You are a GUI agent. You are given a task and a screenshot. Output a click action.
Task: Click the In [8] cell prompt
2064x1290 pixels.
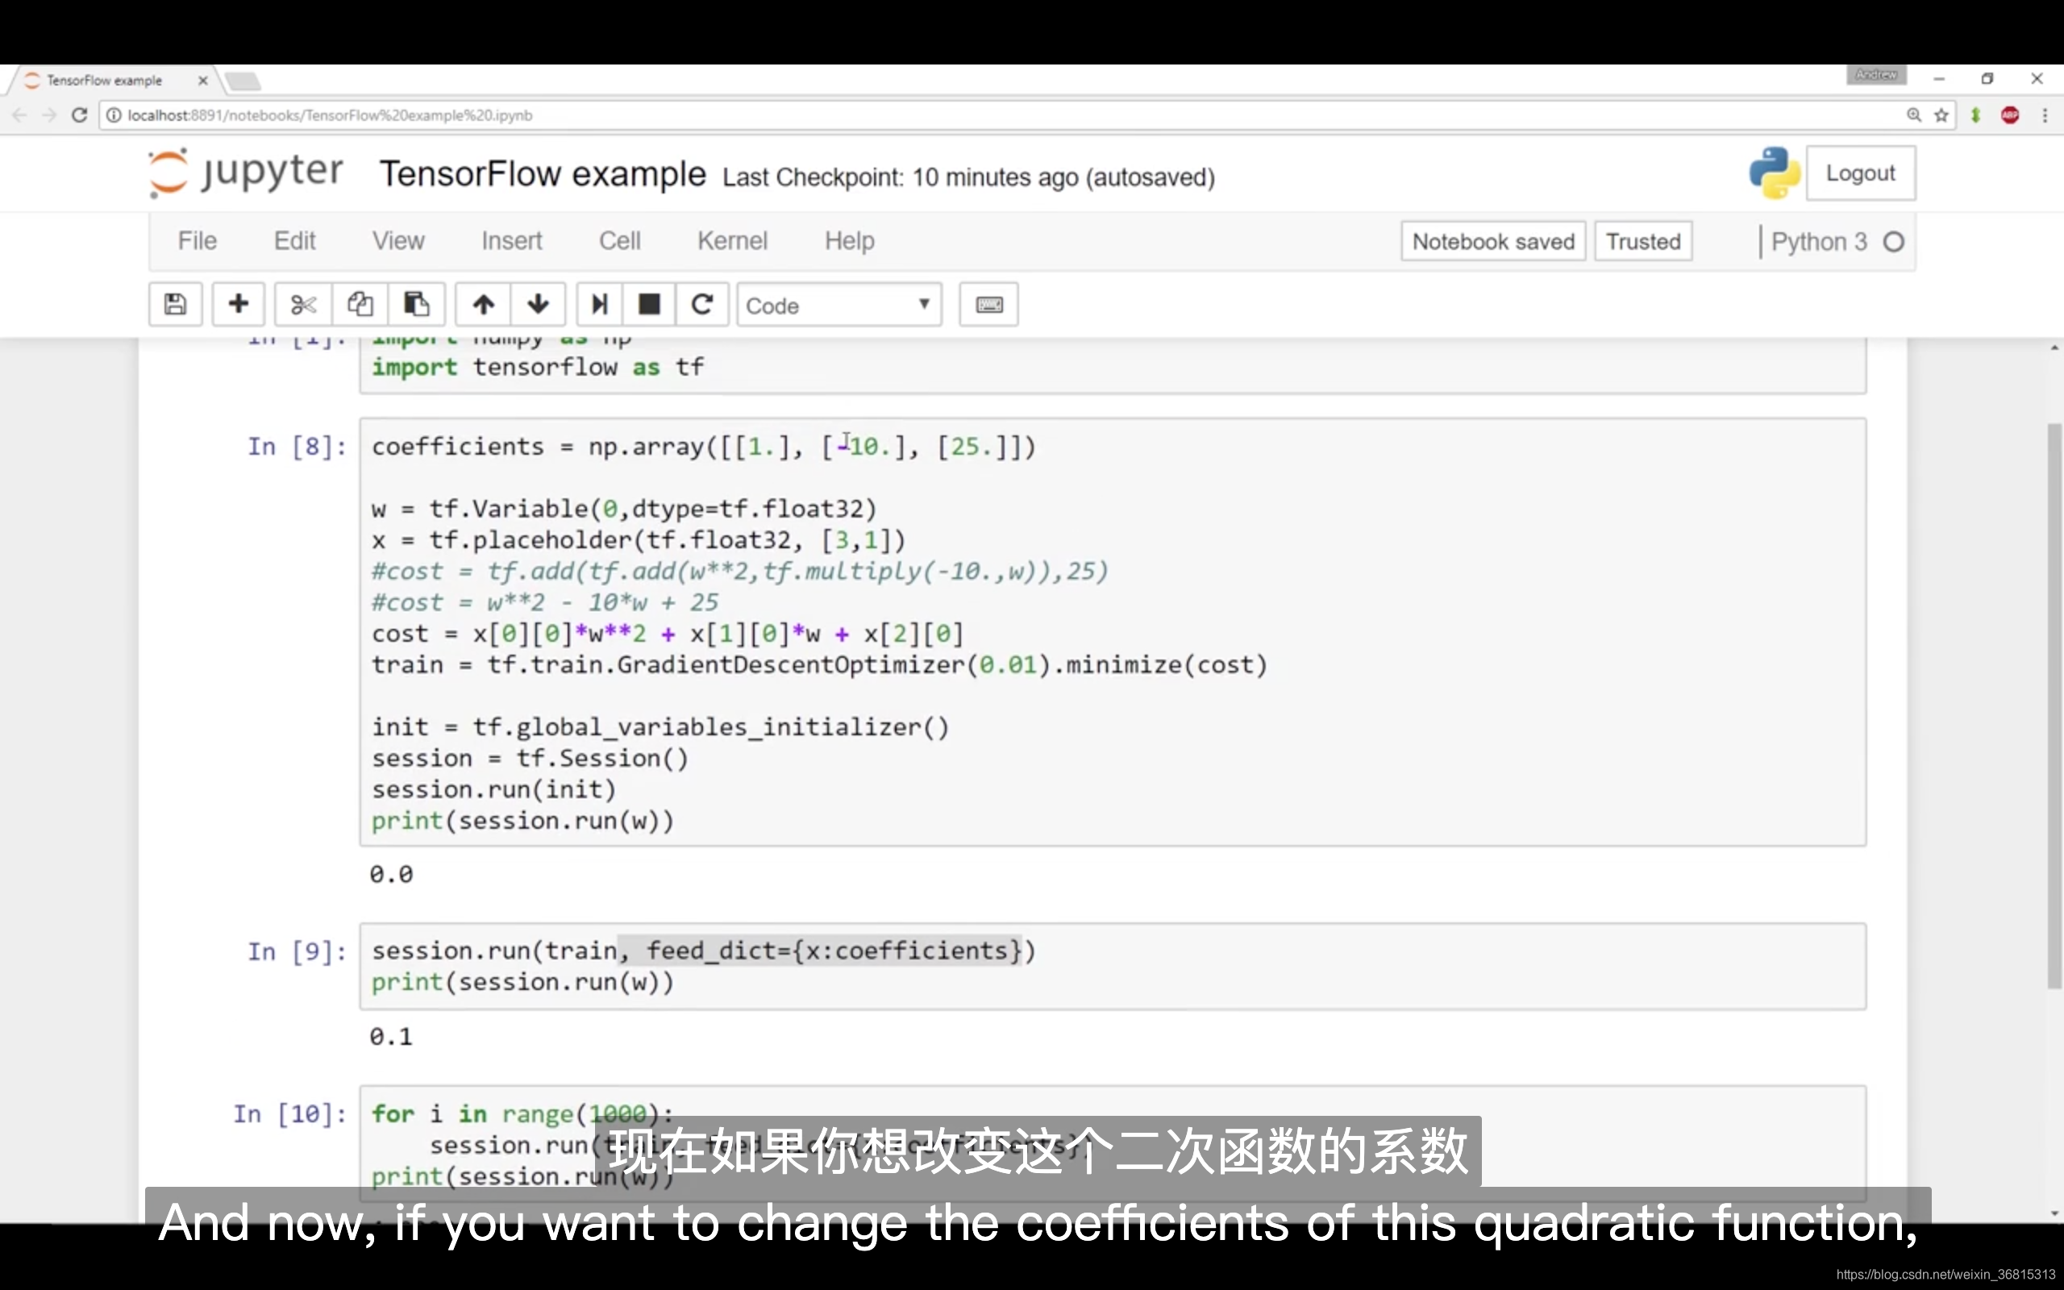tap(297, 447)
